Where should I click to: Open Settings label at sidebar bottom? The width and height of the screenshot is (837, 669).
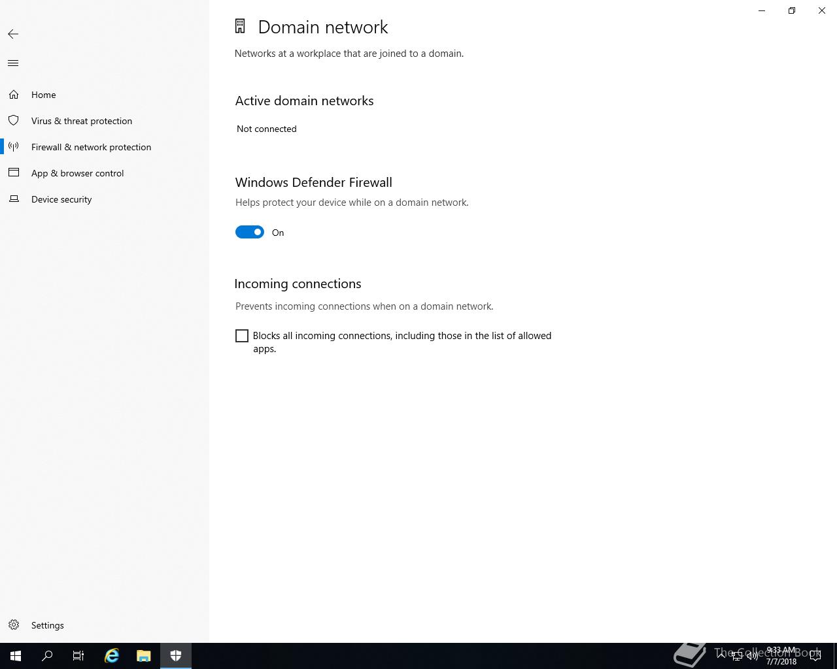click(48, 625)
